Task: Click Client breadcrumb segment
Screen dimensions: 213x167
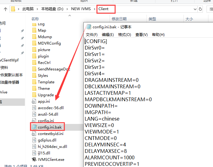Action: point(103,9)
